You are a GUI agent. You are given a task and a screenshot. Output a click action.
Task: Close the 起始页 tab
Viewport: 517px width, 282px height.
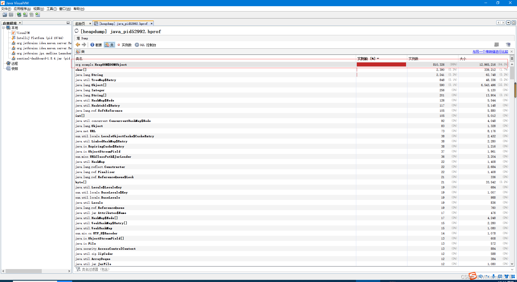90,24
